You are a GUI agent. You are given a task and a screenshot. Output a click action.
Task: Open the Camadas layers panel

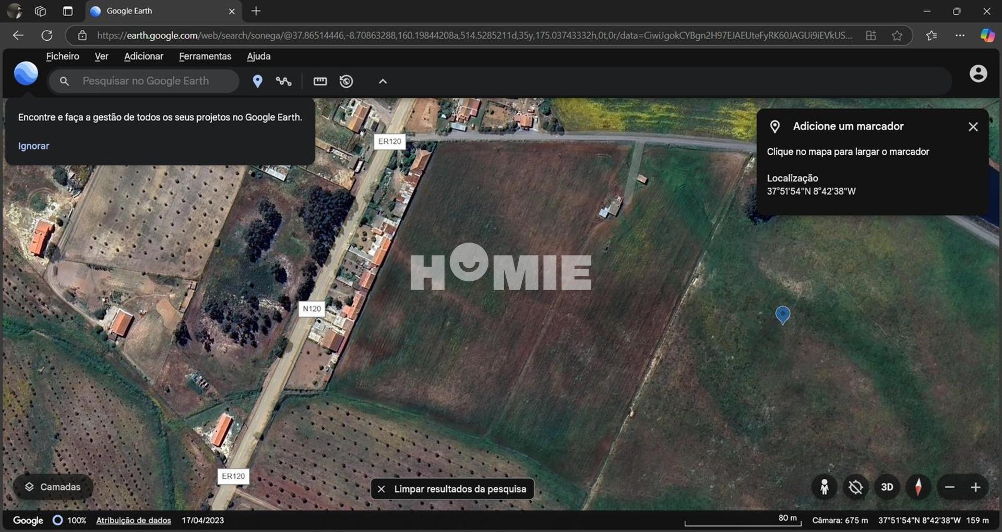point(53,487)
